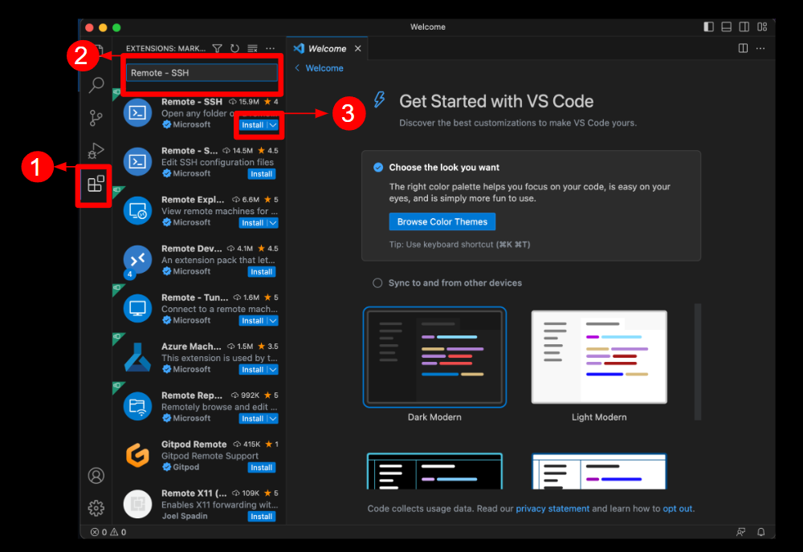This screenshot has width=803, height=552.
Task: Refresh the extensions list
Action: (234, 48)
